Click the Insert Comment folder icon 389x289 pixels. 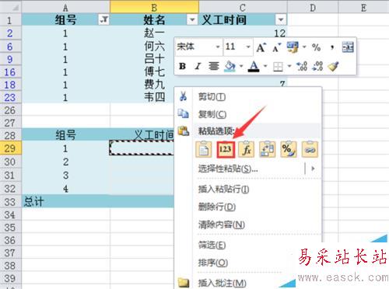(x=184, y=282)
